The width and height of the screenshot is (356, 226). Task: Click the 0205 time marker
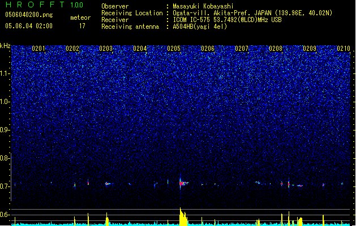[174, 49]
